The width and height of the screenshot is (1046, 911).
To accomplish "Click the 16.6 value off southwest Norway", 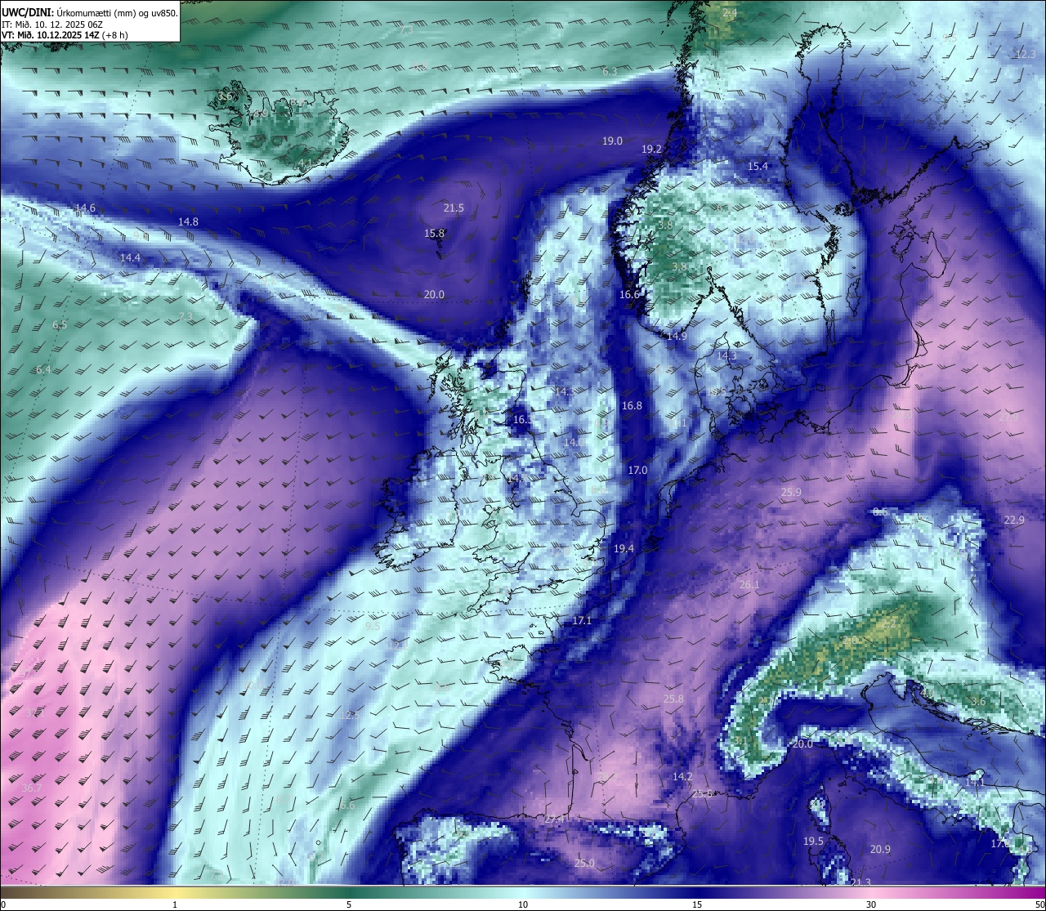I will tap(628, 295).
